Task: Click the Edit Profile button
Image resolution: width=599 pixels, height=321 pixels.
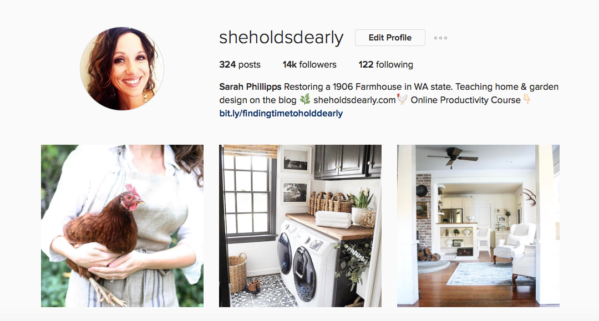Action: click(x=390, y=38)
